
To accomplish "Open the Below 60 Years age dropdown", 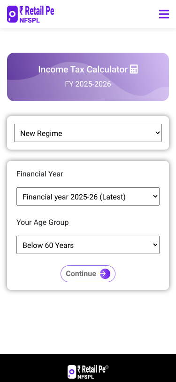I will coord(88,245).
